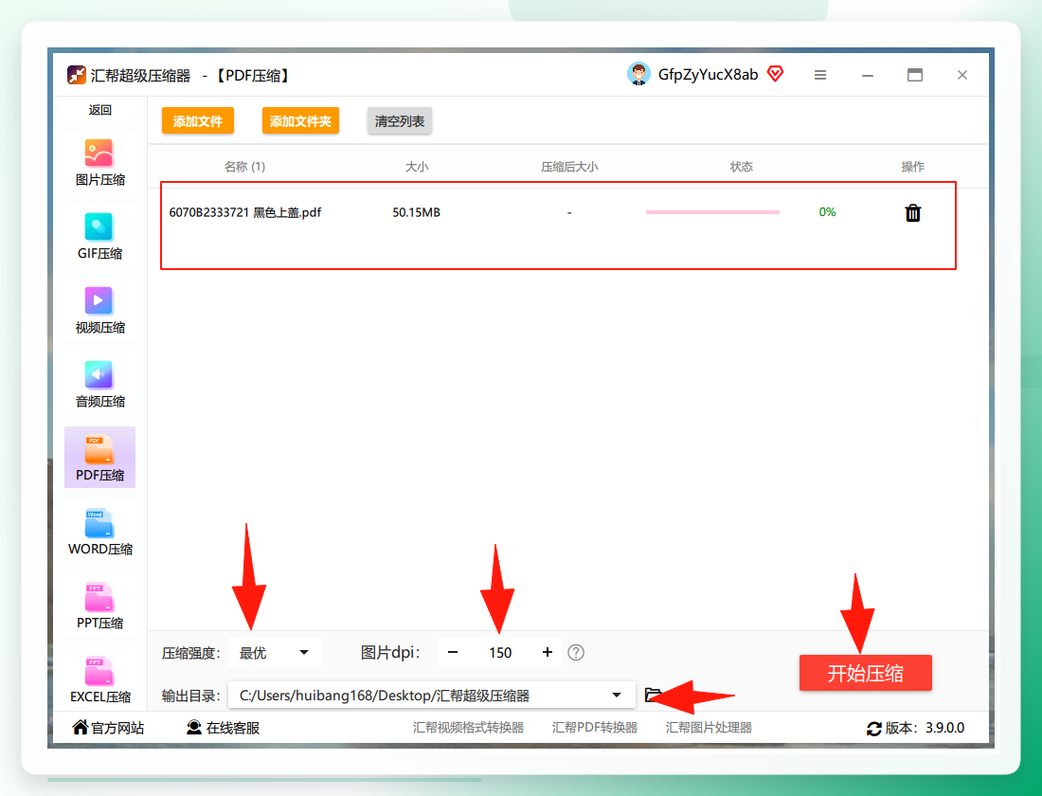The image size is (1042, 796).
Task: Open the GIF压缩 tool
Action: [99, 237]
